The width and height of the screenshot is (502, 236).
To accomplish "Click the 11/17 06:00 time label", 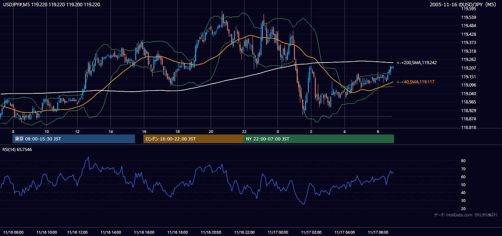I will click(378, 232).
